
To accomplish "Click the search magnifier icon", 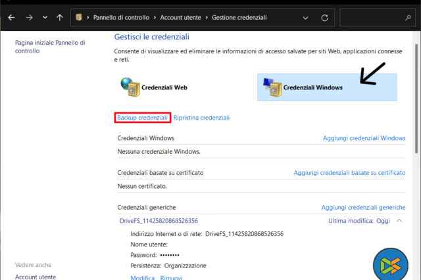I will click(x=408, y=18).
